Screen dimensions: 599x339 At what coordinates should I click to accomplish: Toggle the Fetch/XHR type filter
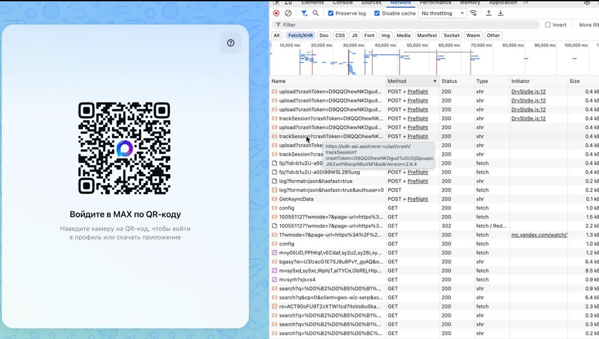tap(300, 35)
